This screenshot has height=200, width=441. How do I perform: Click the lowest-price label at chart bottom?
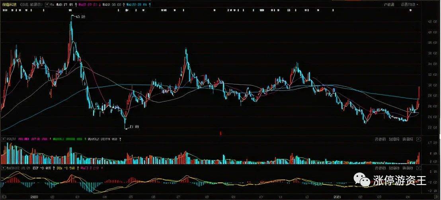[135, 127]
